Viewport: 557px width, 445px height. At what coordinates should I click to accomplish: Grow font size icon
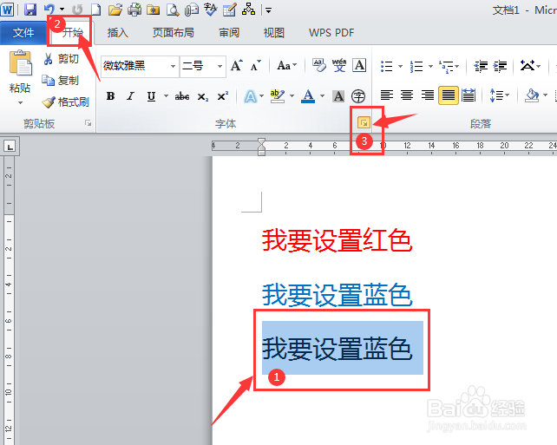[x=237, y=66]
